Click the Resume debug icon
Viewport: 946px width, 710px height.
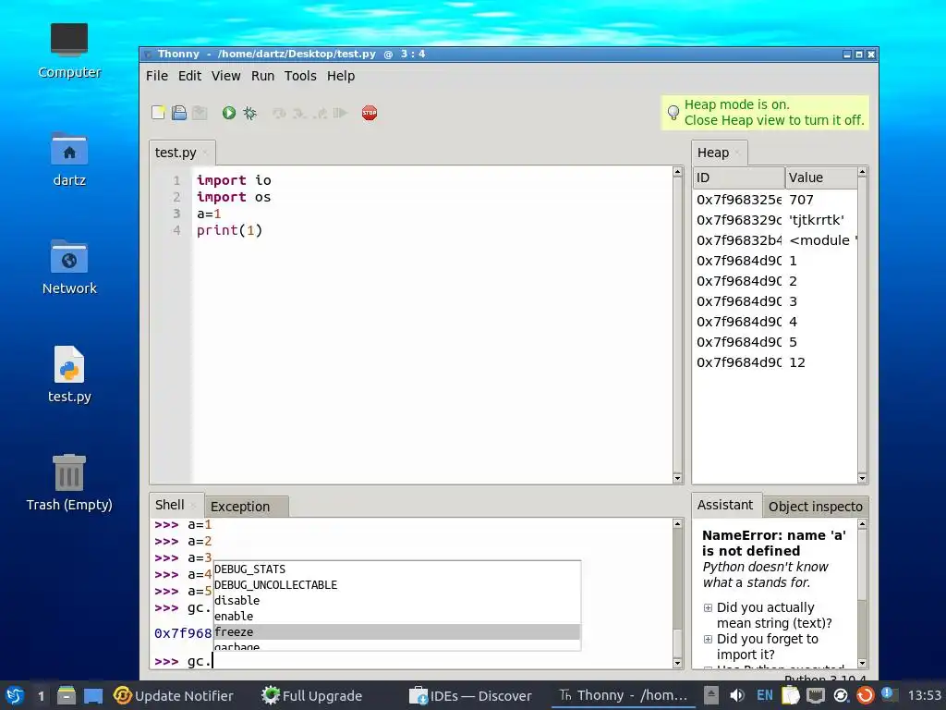tap(340, 113)
